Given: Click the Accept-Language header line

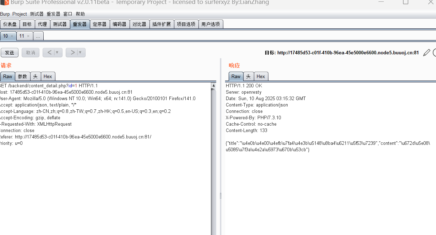Looking at the screenshot, I should (x=85, y=111).
